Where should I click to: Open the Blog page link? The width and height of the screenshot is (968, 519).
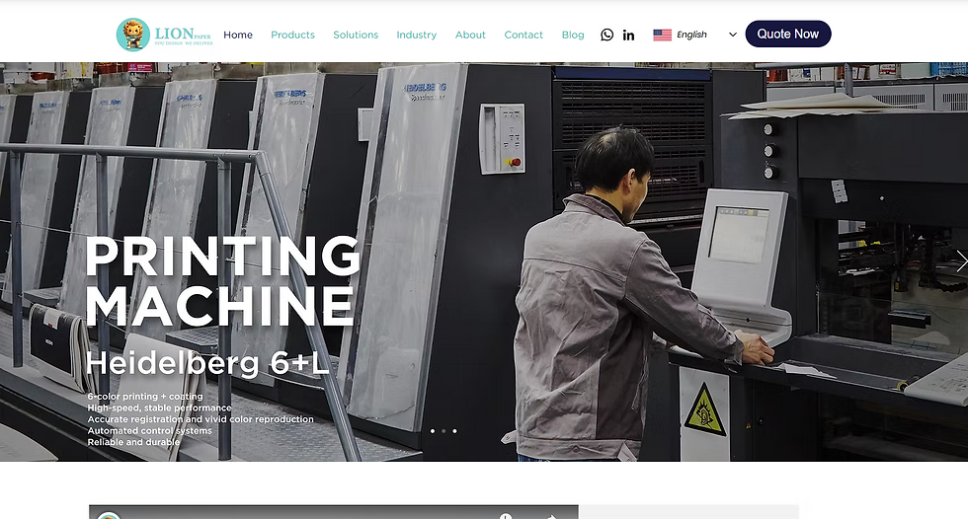coord(573,35)
